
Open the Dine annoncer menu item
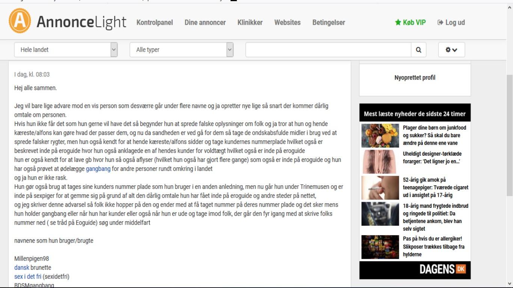tap(205, 22)
